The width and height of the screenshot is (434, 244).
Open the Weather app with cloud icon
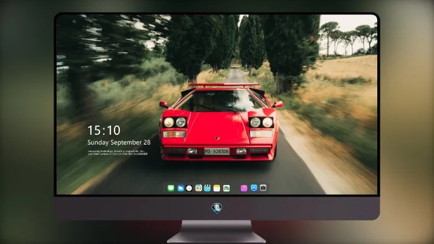click(181, 188)
